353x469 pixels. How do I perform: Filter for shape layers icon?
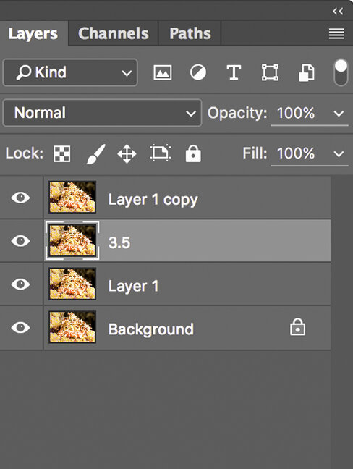(x=271, y=72)
